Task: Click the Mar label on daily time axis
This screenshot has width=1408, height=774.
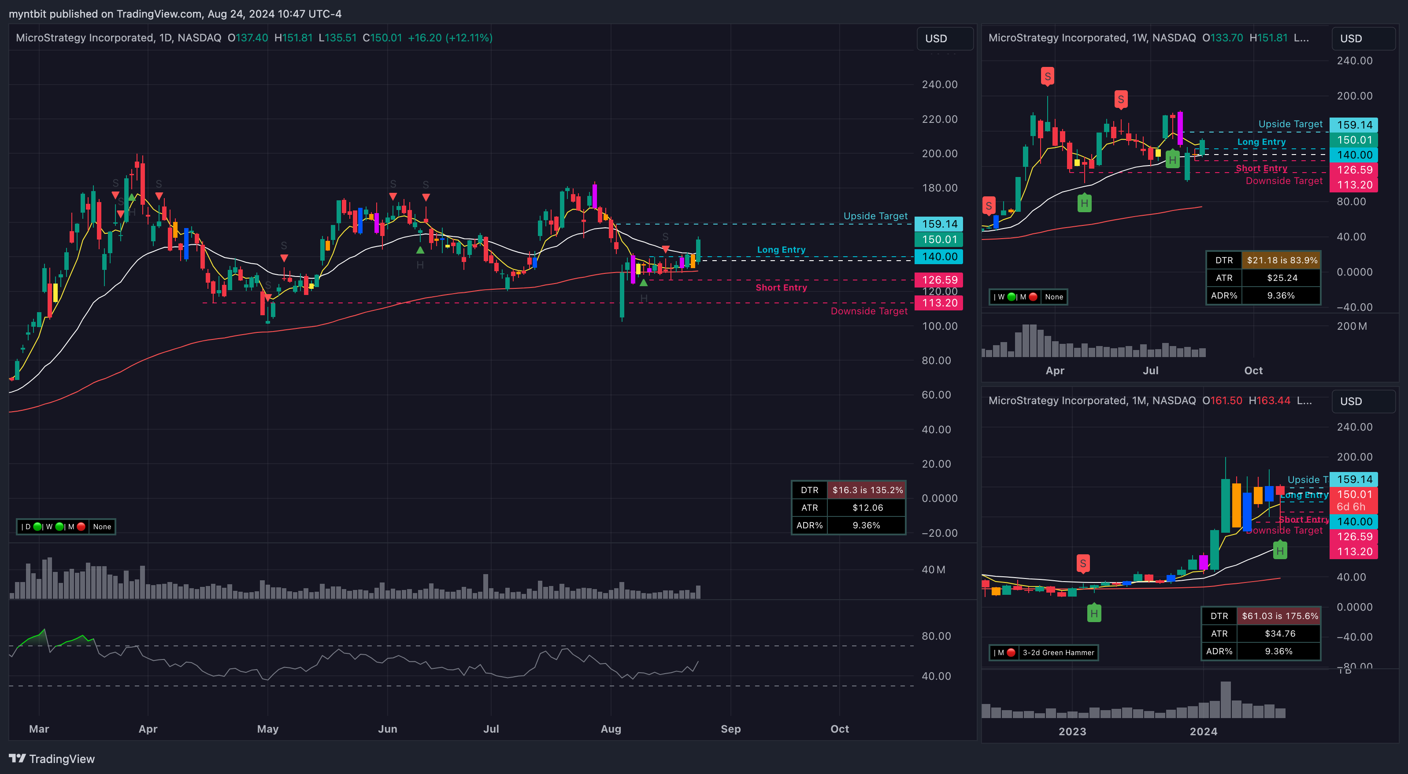Action: click(x=39, y=729)
